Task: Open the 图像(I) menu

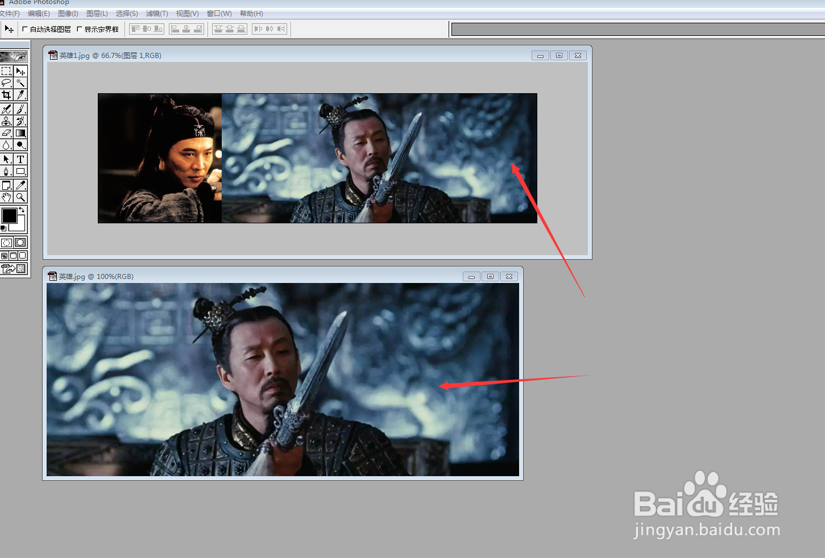Action: pos(68,14)
